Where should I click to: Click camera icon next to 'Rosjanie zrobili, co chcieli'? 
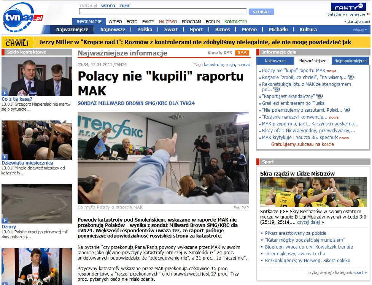click(351, 77)
